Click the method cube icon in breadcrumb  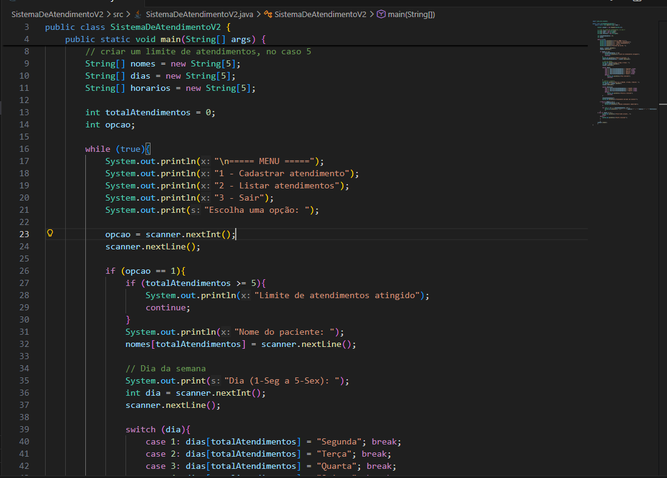[x=381, y=14]
